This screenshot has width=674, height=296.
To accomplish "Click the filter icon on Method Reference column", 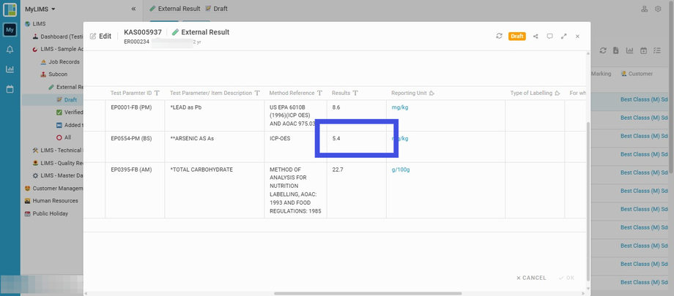I will pyautogui.click(x=320, y=93).
